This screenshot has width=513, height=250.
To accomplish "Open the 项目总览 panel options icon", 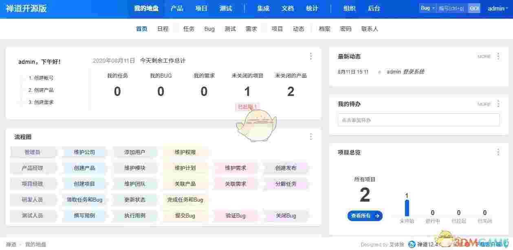I will pyautogui.click(x=498, y=152).
